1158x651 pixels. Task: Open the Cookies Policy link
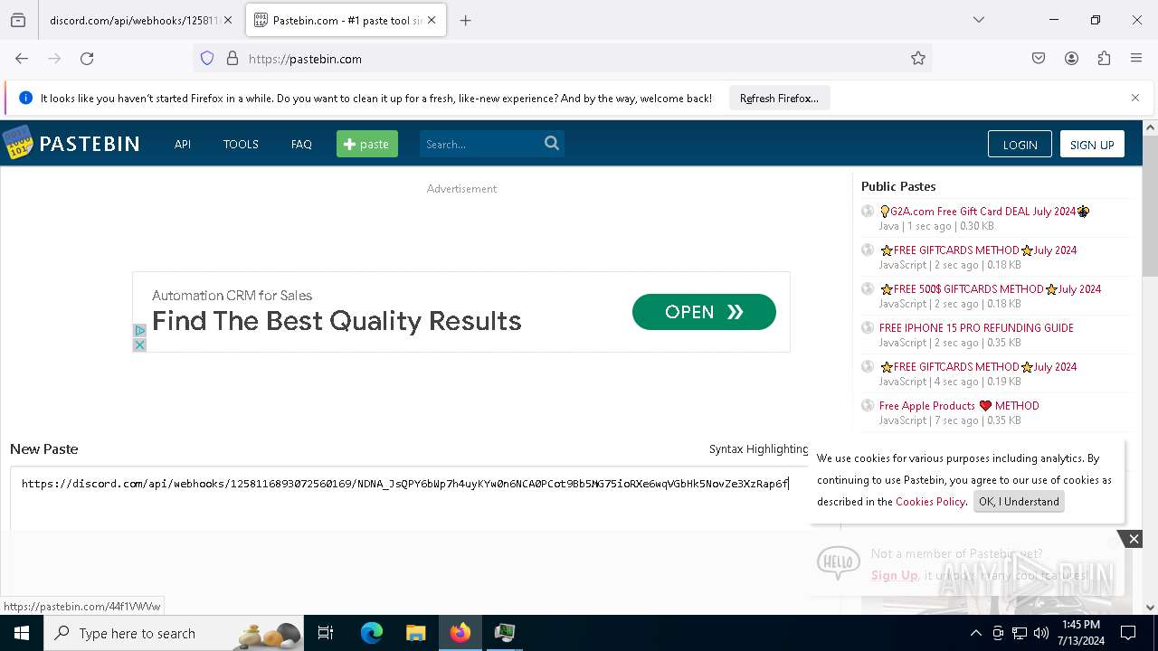pyautogui.click(x=930, y=502)
